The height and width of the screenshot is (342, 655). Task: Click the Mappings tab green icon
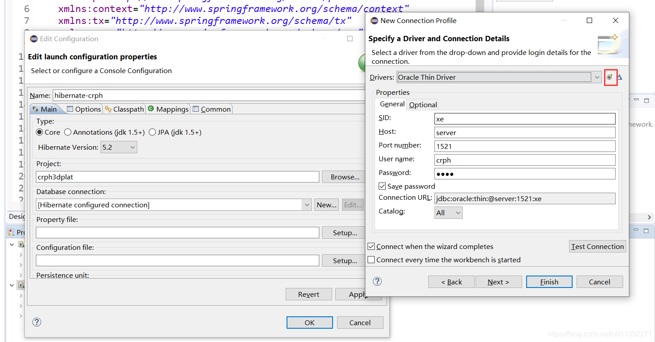[151, 109]
